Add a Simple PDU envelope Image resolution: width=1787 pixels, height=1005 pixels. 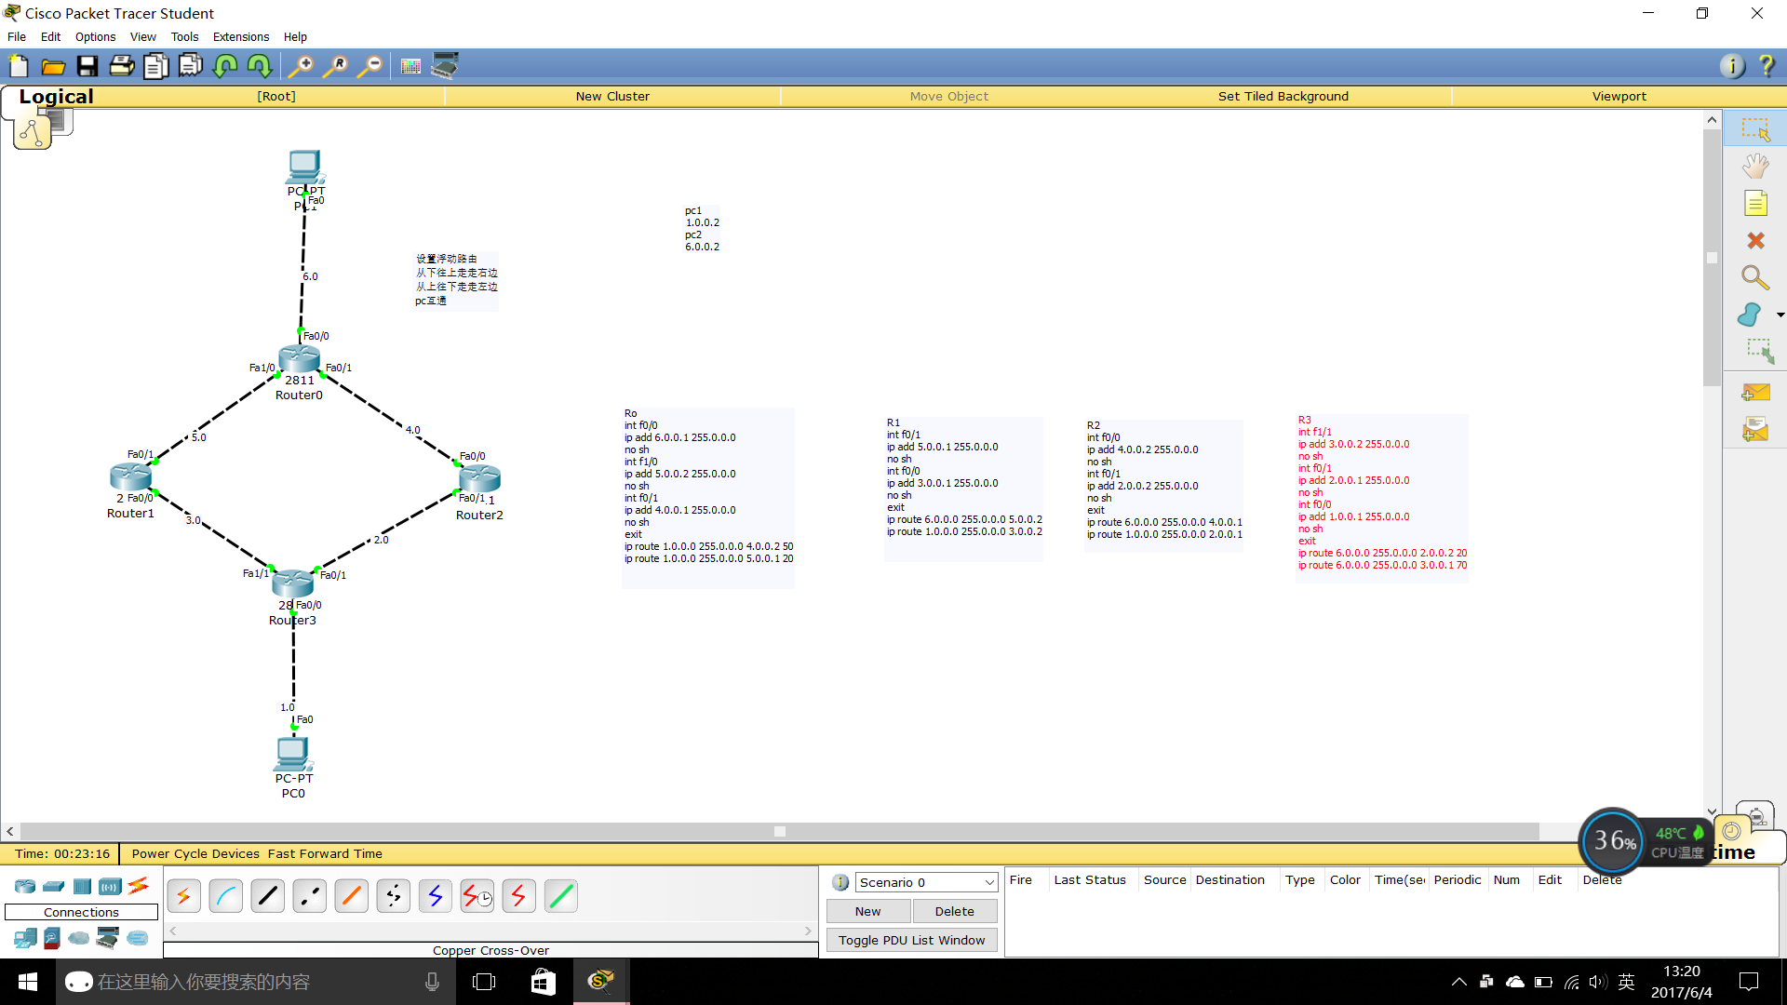click(x=1755, y=393)
